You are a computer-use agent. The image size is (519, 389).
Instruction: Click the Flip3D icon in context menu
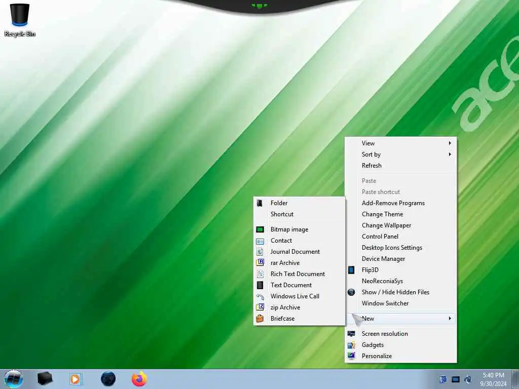(x=351, y=270)
